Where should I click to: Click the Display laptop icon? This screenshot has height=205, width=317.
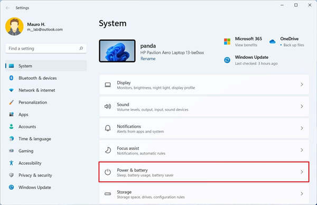tap(108, 85)
